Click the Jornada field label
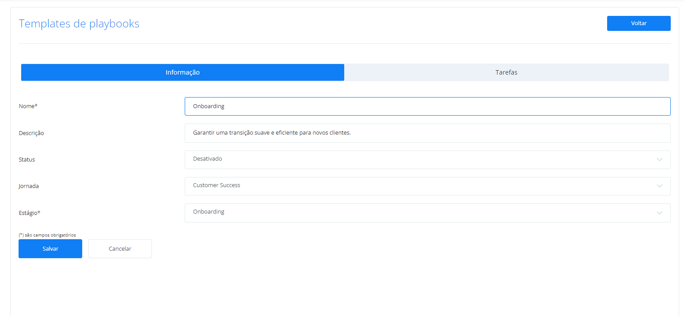The width and height of the screenshot is (684, 316). coord(29,186)
